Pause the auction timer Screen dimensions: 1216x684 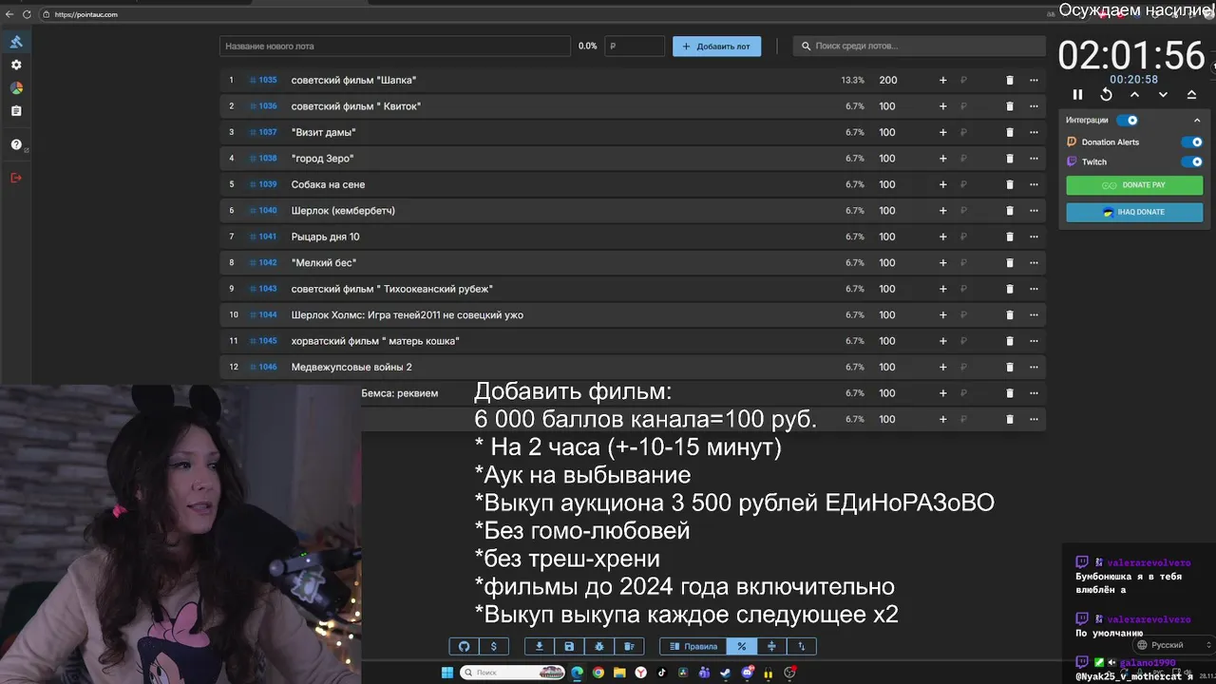1077,94
